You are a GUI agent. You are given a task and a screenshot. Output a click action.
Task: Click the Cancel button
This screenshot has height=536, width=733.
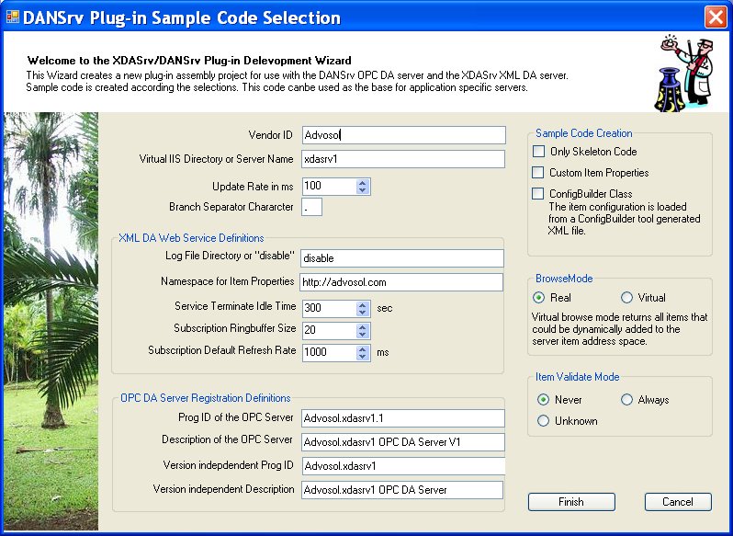(678, 502)
